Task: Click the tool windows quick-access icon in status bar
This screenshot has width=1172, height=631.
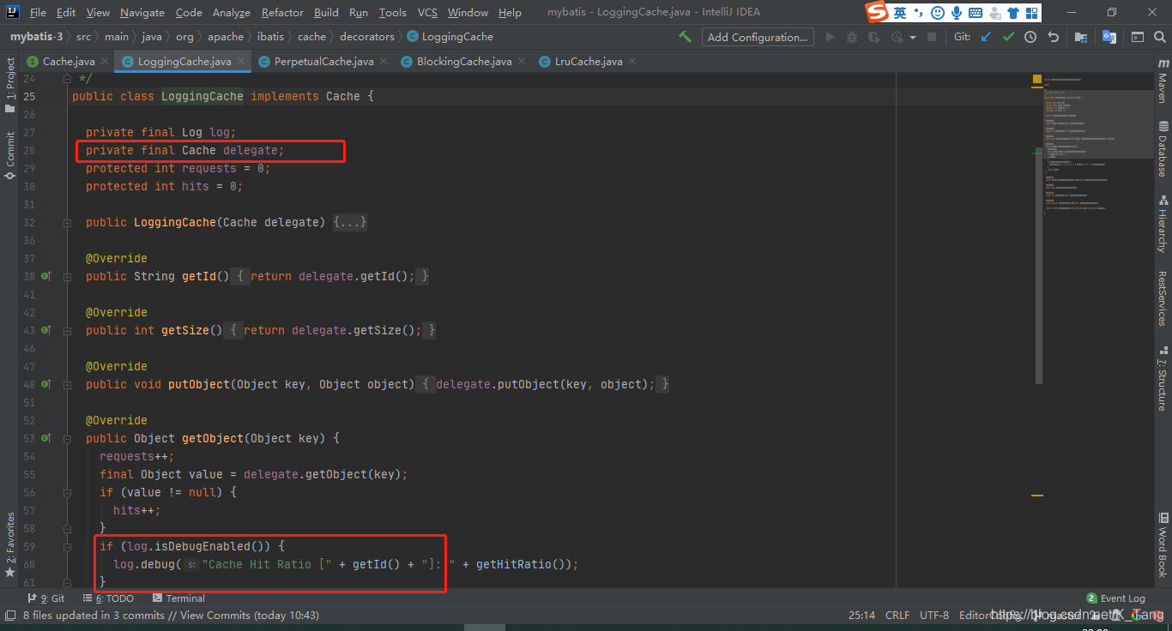Action: click(9, 615)
